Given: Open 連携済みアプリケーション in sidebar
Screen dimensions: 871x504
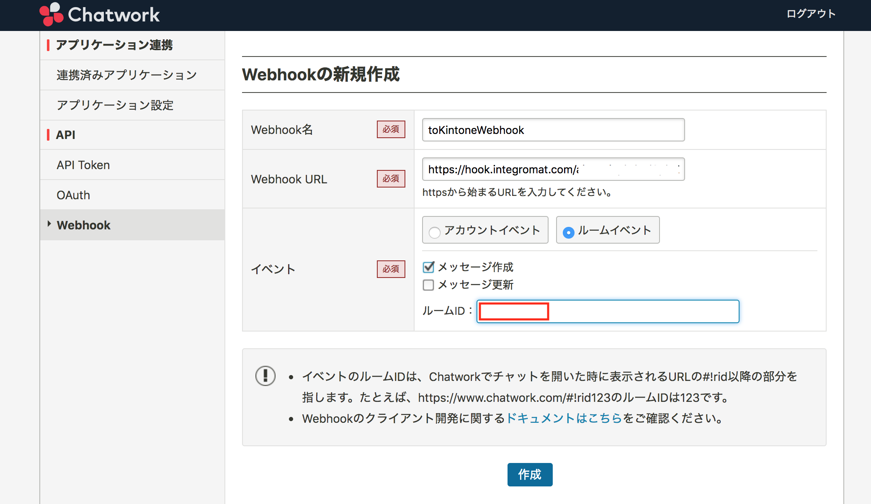Looking at the screenshot, I should coord(126,75).
